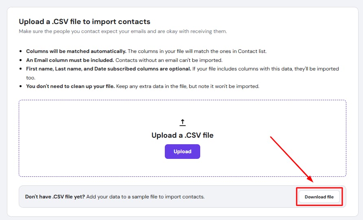Viewport: 363px width, 220px height.
Task: Click the bold "An Email column must be included" text
Action: 70,60
